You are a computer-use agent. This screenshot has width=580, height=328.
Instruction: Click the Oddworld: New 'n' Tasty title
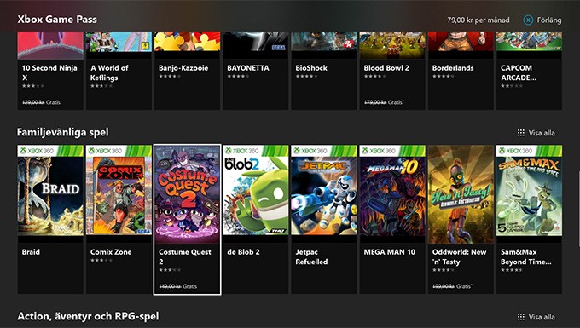pos(459,256)
